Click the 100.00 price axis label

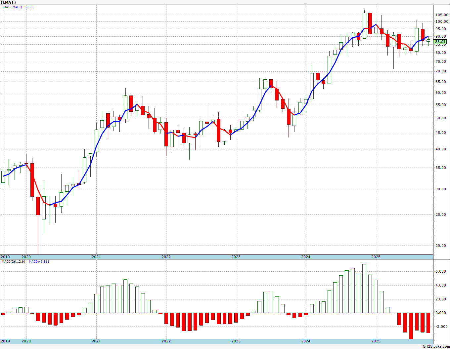(442, 22)
